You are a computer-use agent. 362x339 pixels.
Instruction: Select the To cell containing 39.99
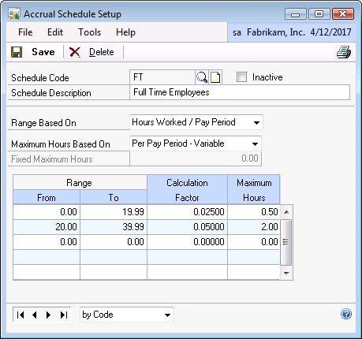(114, 227)
